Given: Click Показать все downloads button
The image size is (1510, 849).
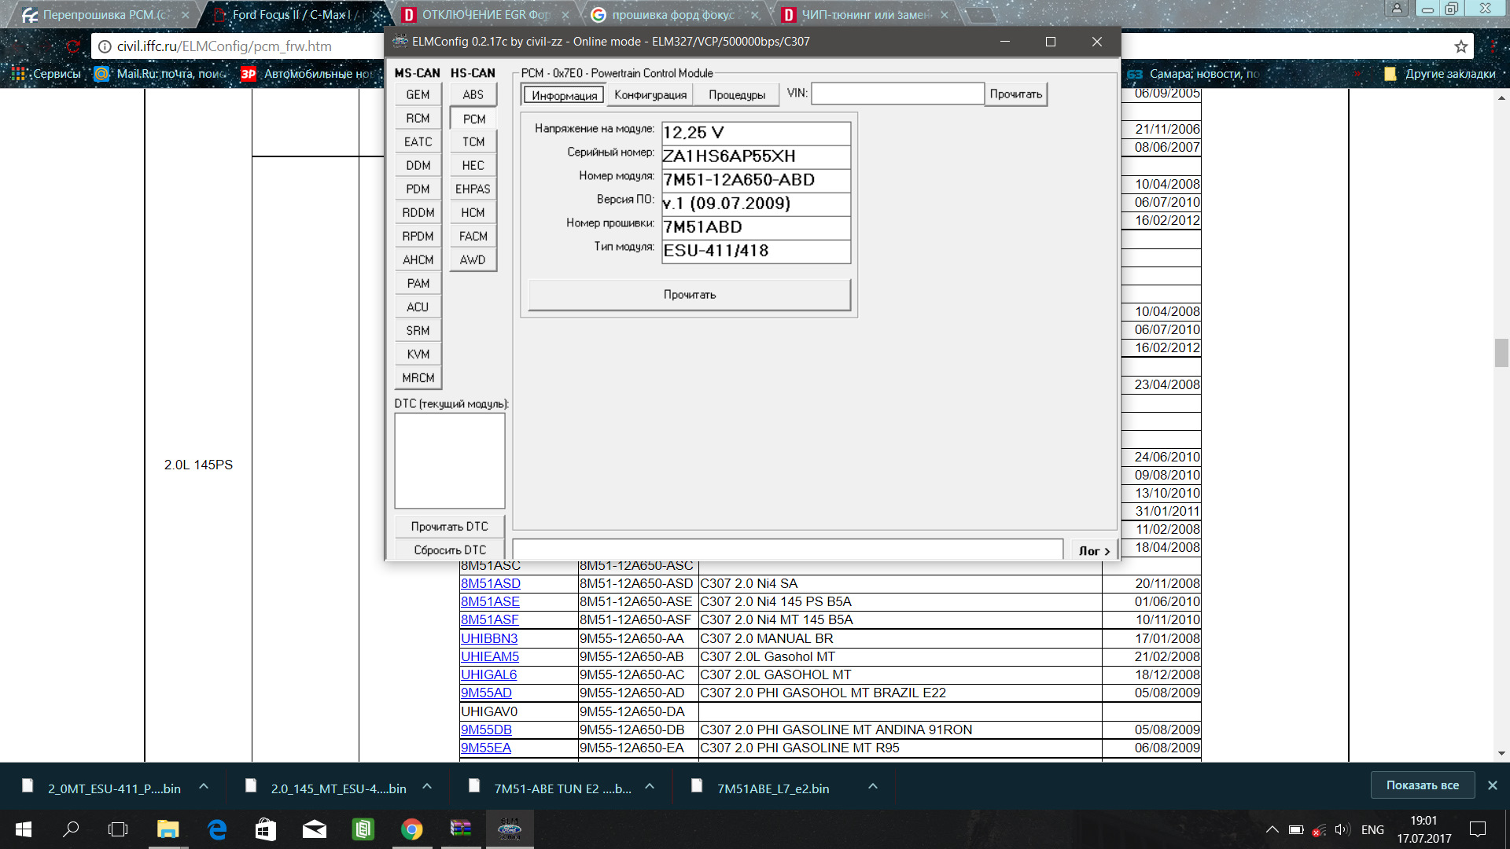Looking at the screenshot, I should coord(1422,785).
